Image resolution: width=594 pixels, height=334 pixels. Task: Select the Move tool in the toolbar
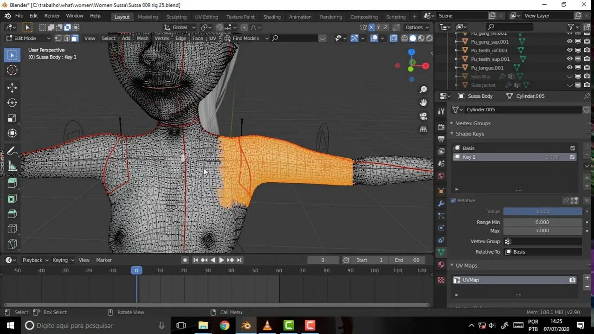tap(12, 88)
